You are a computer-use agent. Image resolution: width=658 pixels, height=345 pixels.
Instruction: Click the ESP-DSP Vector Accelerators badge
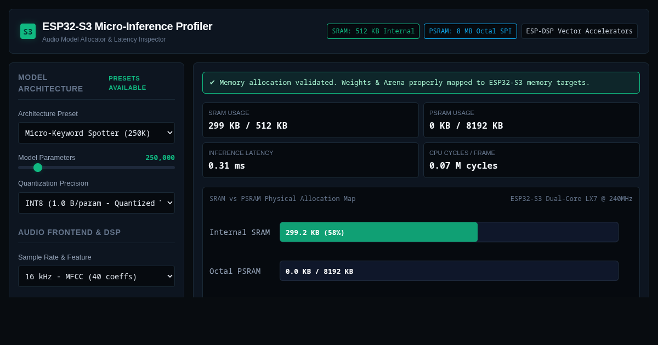coord(580,31)
